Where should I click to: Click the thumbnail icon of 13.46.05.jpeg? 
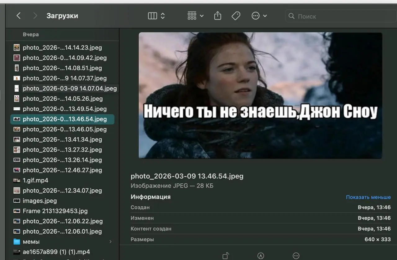tap(17, 129)
